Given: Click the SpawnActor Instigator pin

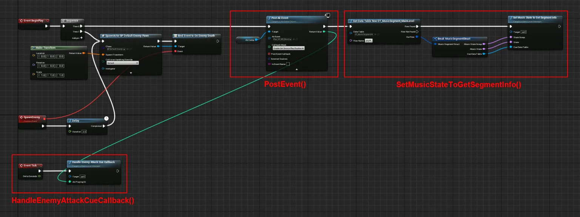Looking at the screenshot, I should (103, 69).
